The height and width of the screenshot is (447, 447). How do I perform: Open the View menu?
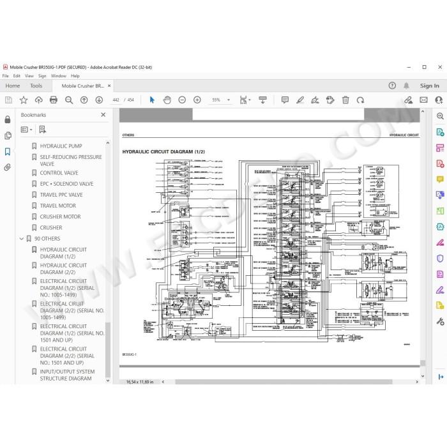click(29, 76)
